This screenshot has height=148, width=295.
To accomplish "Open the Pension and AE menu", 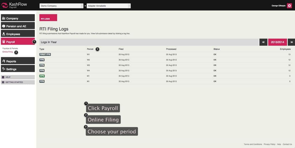I will 18,26.
